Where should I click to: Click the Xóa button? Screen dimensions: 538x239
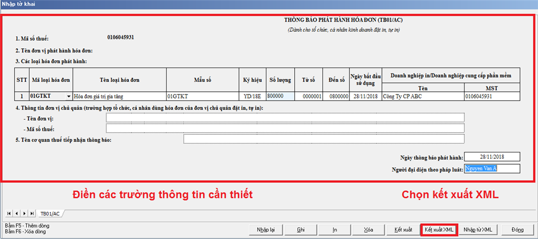pos(369,230)
